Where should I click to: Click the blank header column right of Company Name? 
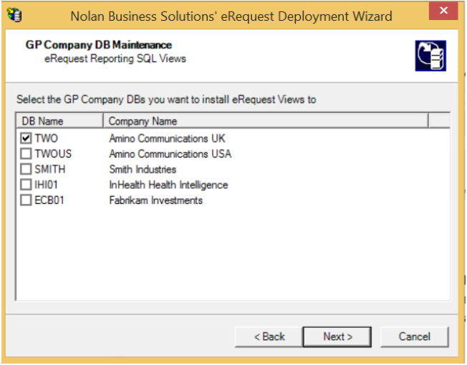[x=438, y=121]
